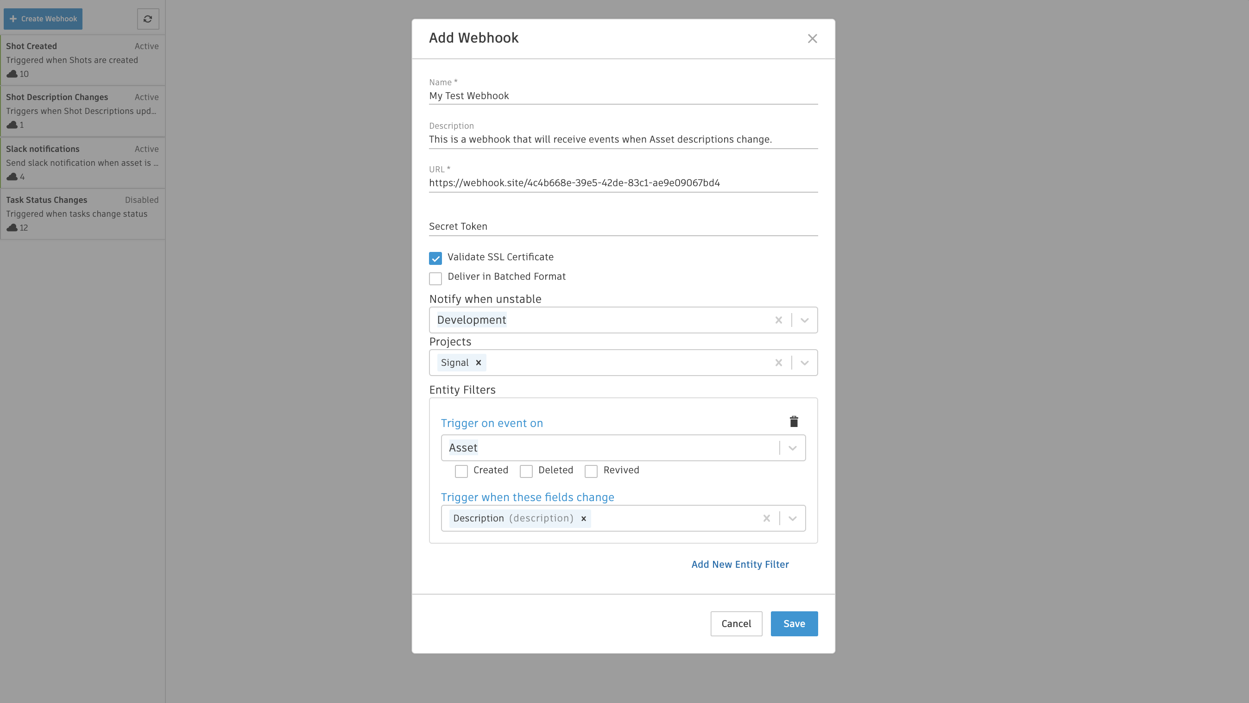
Task: Expand the Asset entity type dropdown
Action: (792, 448)
